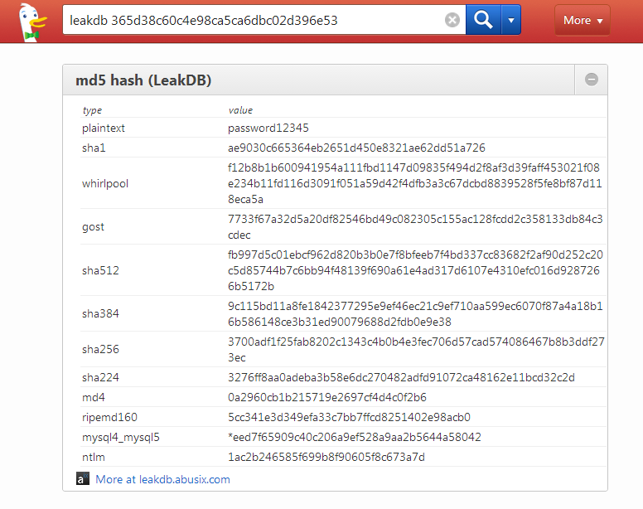This screenshot has width=643, height=509.
Task: Click the md4 hash value
Action: coord(326,397)
